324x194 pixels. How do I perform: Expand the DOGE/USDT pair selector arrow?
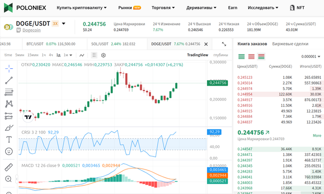(64, 23)
